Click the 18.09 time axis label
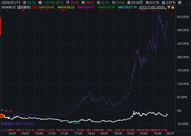The height and width of the screenshot is (136, 191). point(118,134)
